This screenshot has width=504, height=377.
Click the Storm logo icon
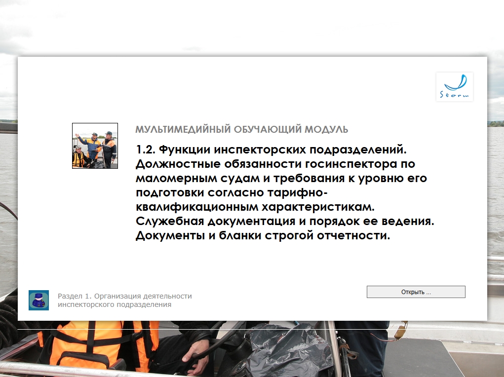455,87
